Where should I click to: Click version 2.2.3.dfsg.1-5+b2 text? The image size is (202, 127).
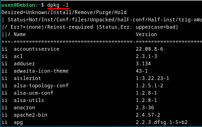click(162, 122)
